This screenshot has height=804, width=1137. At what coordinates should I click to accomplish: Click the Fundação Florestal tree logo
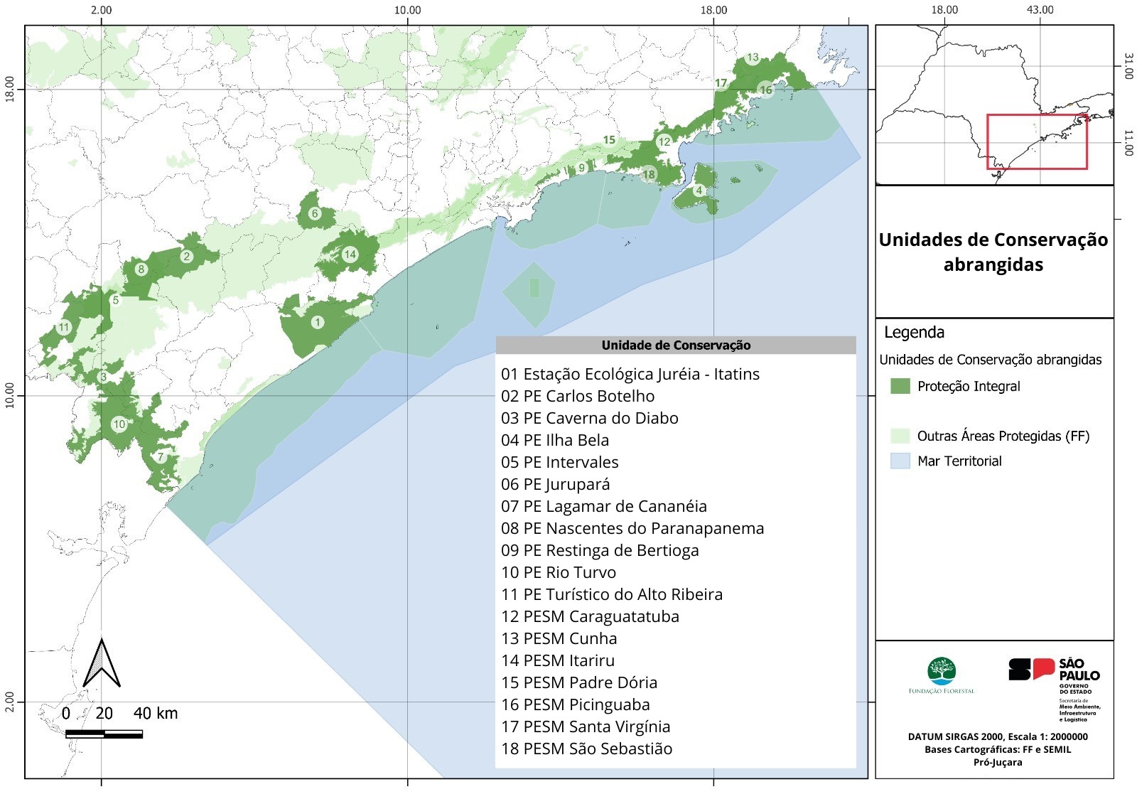[x=942, y=672]
